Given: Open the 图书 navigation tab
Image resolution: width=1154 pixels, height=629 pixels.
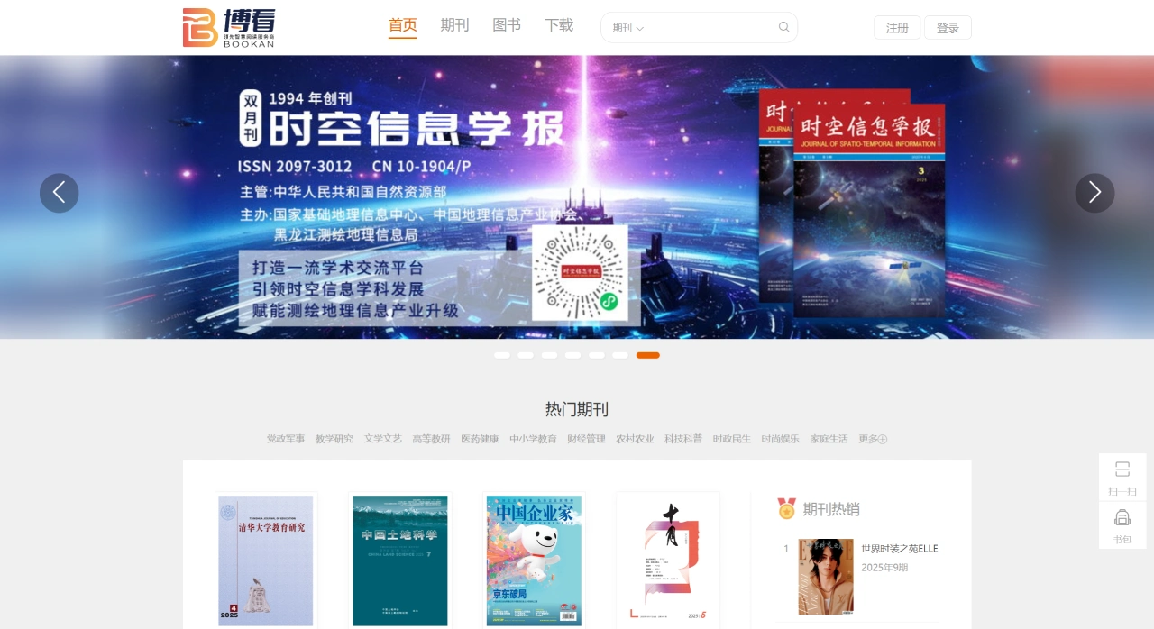Looking at the screenshot, I should [x=507, y=25].
